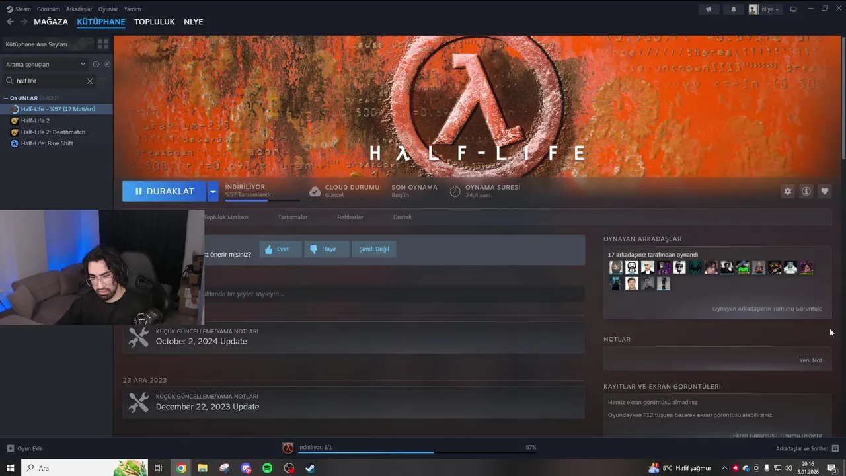Click the playtime clock icon
The image size is (846, 476).
[455, 191]
